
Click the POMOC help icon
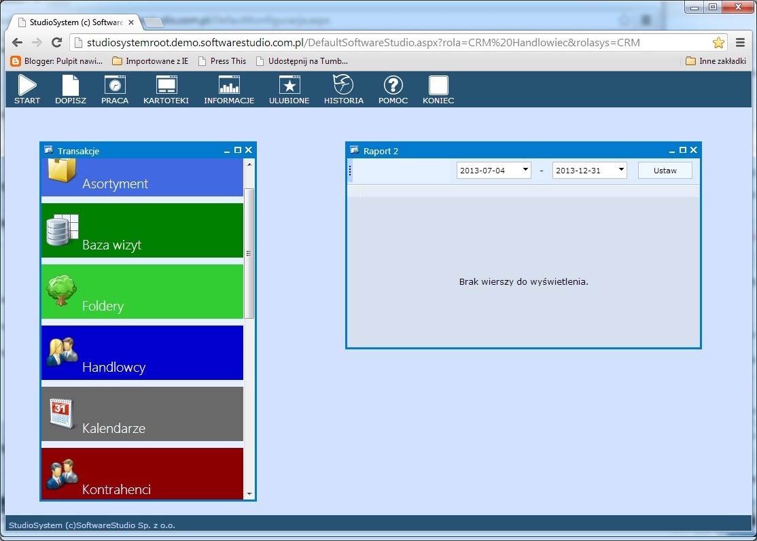pyautogui.click(x=393, y=86)
